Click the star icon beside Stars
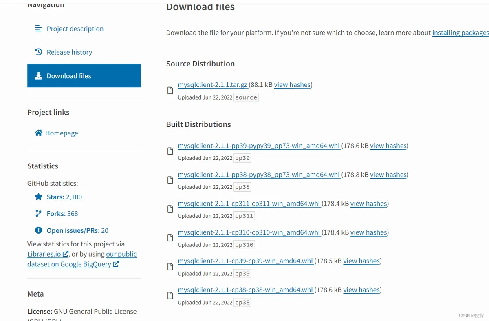This screenshot has width=489, height=321. [x=39, y=197]
